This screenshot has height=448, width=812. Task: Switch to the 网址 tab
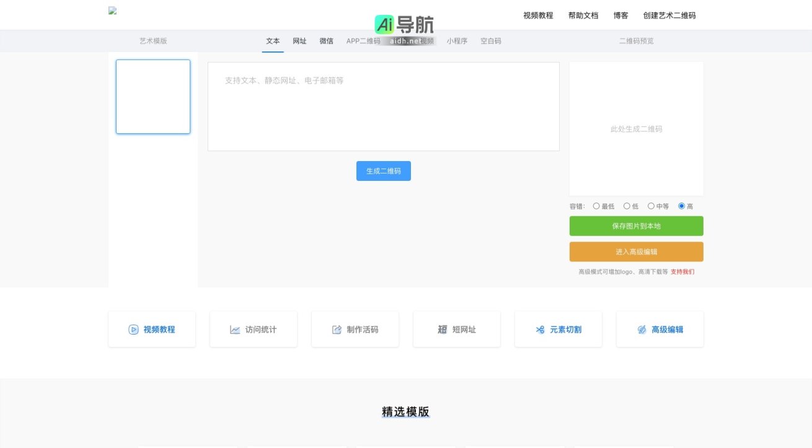pyautogui.click(x=299, y=41)
